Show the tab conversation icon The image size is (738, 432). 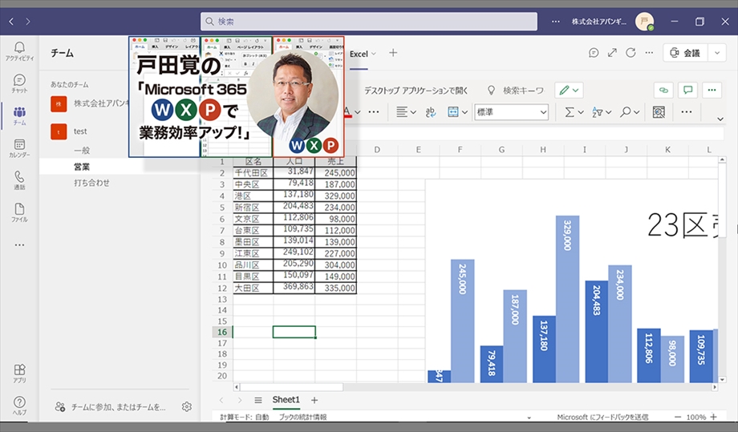594,53
